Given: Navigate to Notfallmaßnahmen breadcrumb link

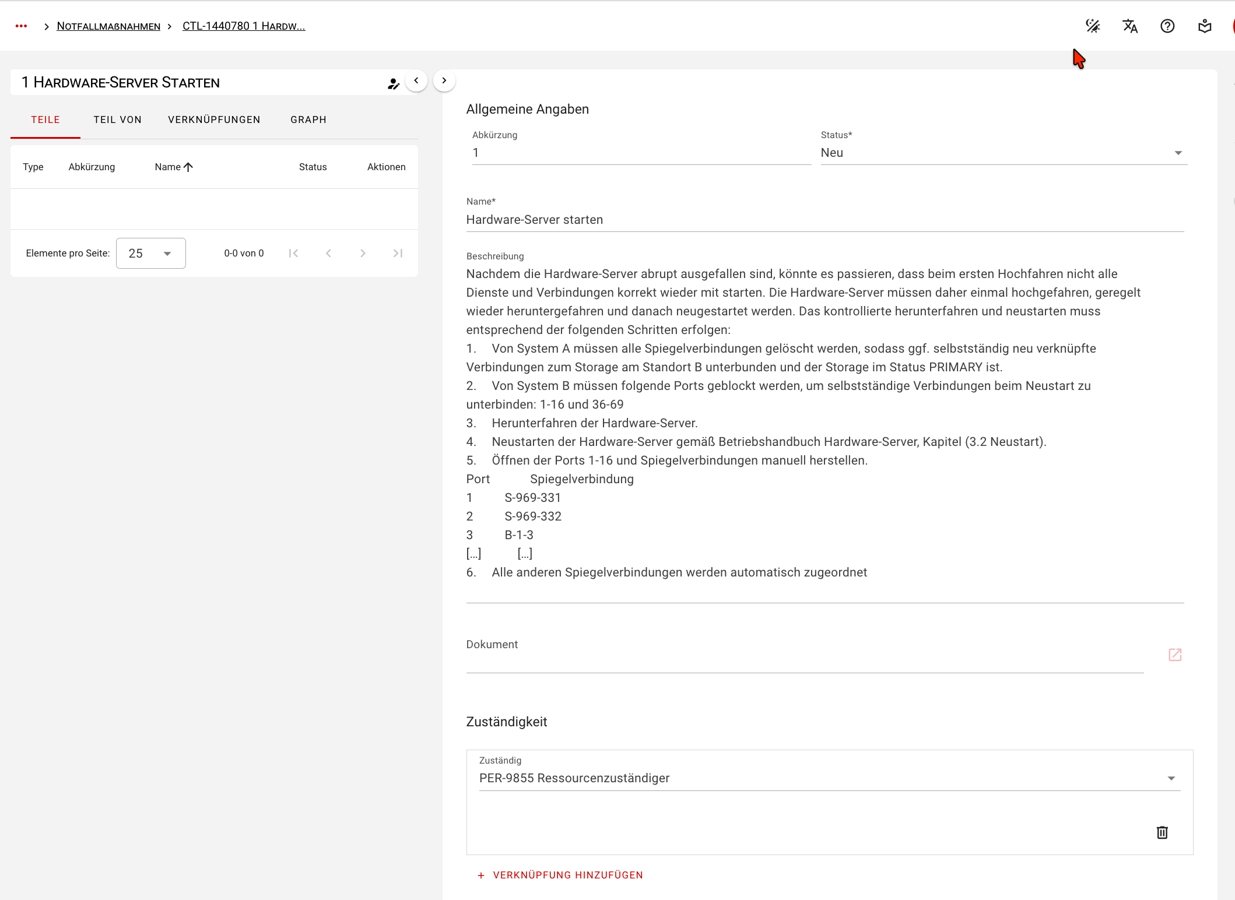Looking at the screenshot, I should [108, 26].
